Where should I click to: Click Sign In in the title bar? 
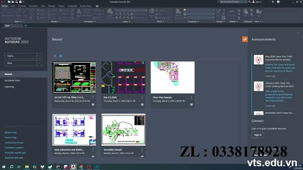point(257,2)
